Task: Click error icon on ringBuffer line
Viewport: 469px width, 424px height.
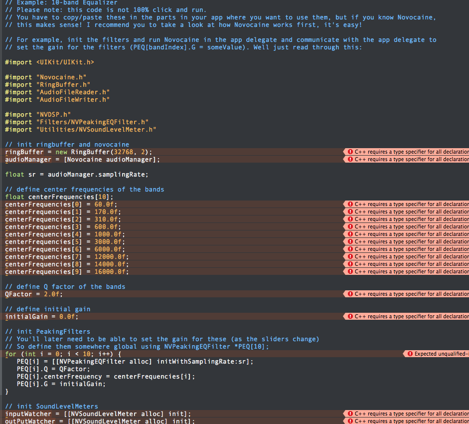Action: click(x=350, y=152)
